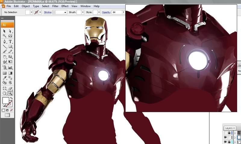Select the Pencil tool
Viewport: 241px width, 144px height.
[x=10, y=51]
